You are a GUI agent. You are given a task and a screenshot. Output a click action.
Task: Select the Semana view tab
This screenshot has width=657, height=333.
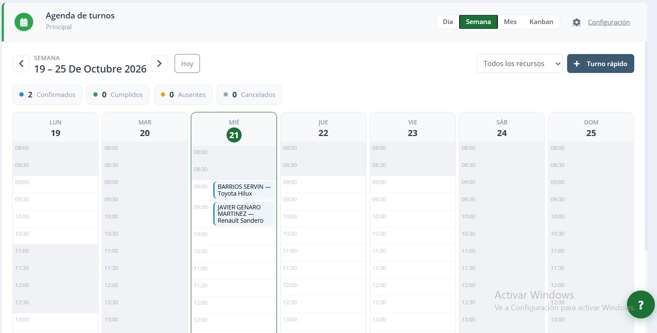pos(478,22)
